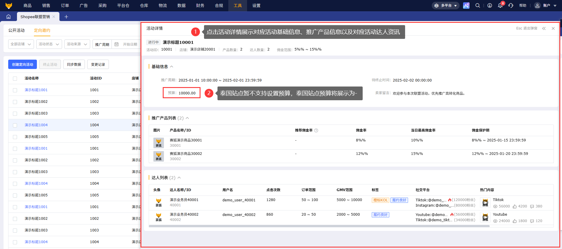Click the 同步数据 button
Screen dimensions: 562x249
[74, 65]
